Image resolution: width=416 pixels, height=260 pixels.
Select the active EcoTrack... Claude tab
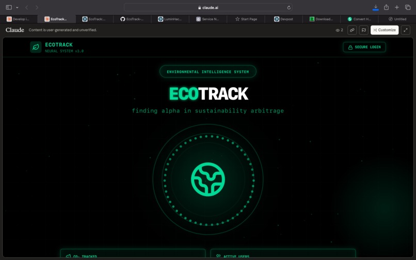coord(56,19)
